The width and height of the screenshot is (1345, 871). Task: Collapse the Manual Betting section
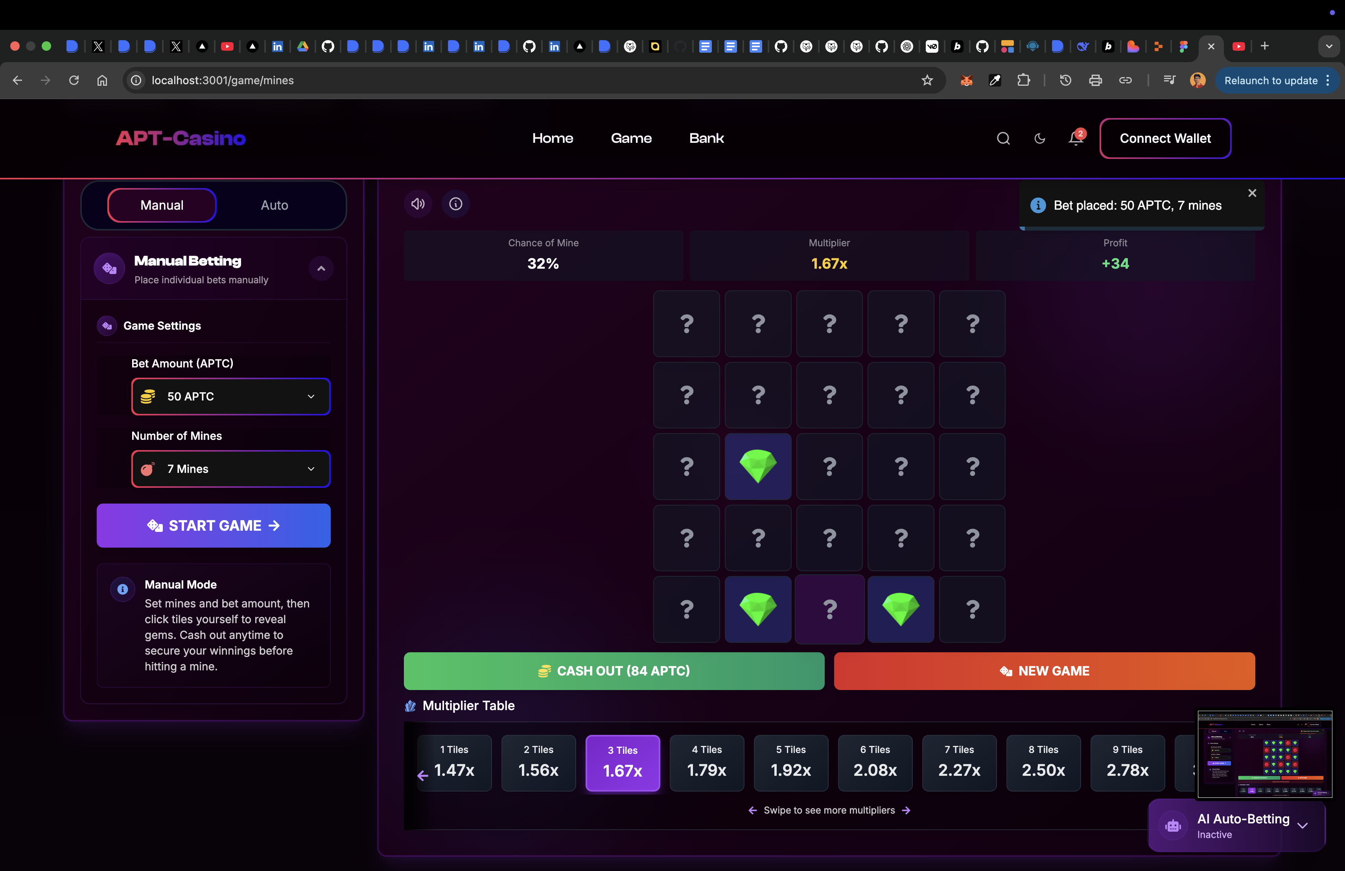[321, 268]
